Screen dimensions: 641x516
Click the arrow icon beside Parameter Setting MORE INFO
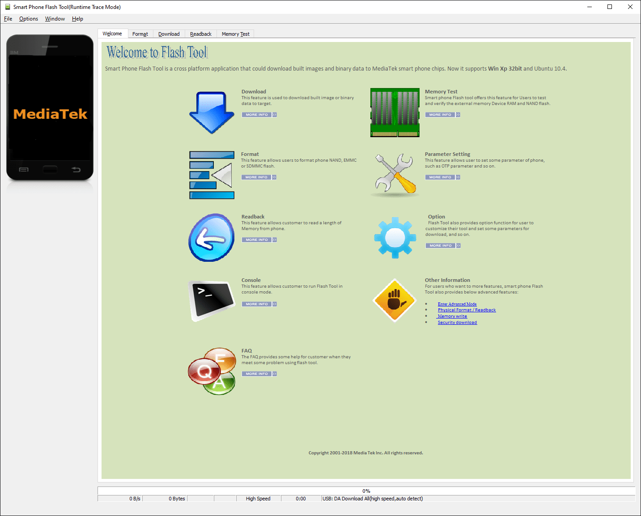pyautogui.click(x=458, y=177)
